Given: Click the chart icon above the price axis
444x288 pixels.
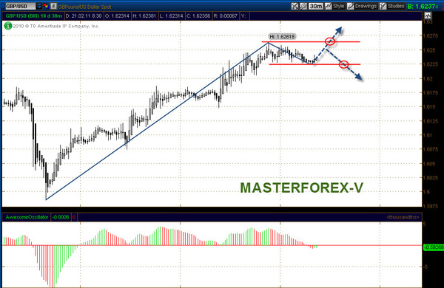Looking at the screenshot, I should [x=428, y=16].
